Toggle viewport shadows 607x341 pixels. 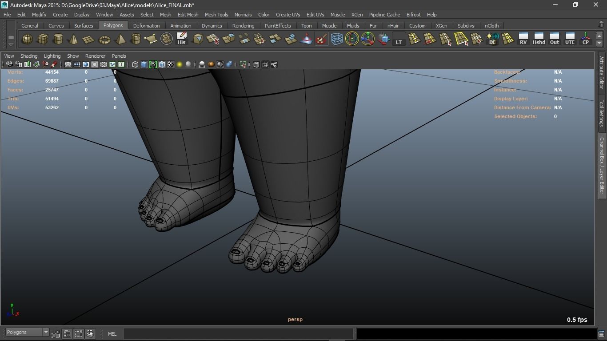pyautogui.click(x=188, y=65)
